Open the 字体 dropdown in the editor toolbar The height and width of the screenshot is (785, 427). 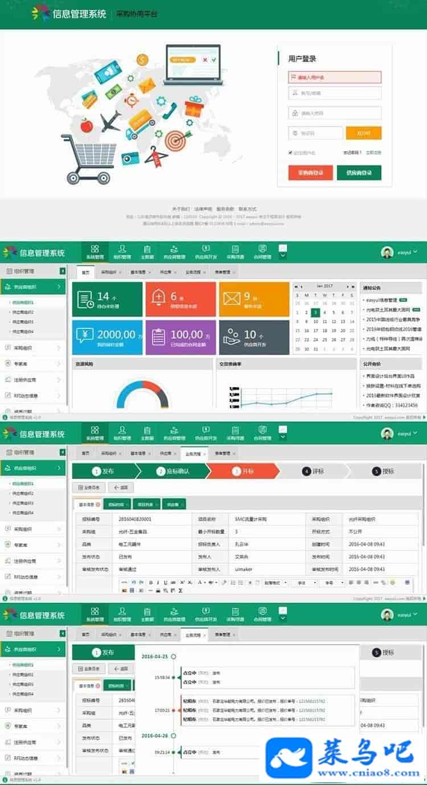303,583
